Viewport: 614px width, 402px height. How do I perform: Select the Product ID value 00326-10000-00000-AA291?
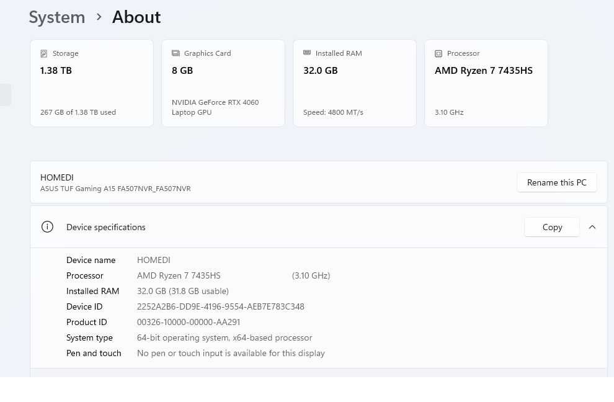click(189, 322)
